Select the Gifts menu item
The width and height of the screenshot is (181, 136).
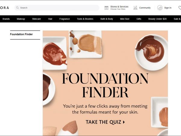[x=139, y=19]
